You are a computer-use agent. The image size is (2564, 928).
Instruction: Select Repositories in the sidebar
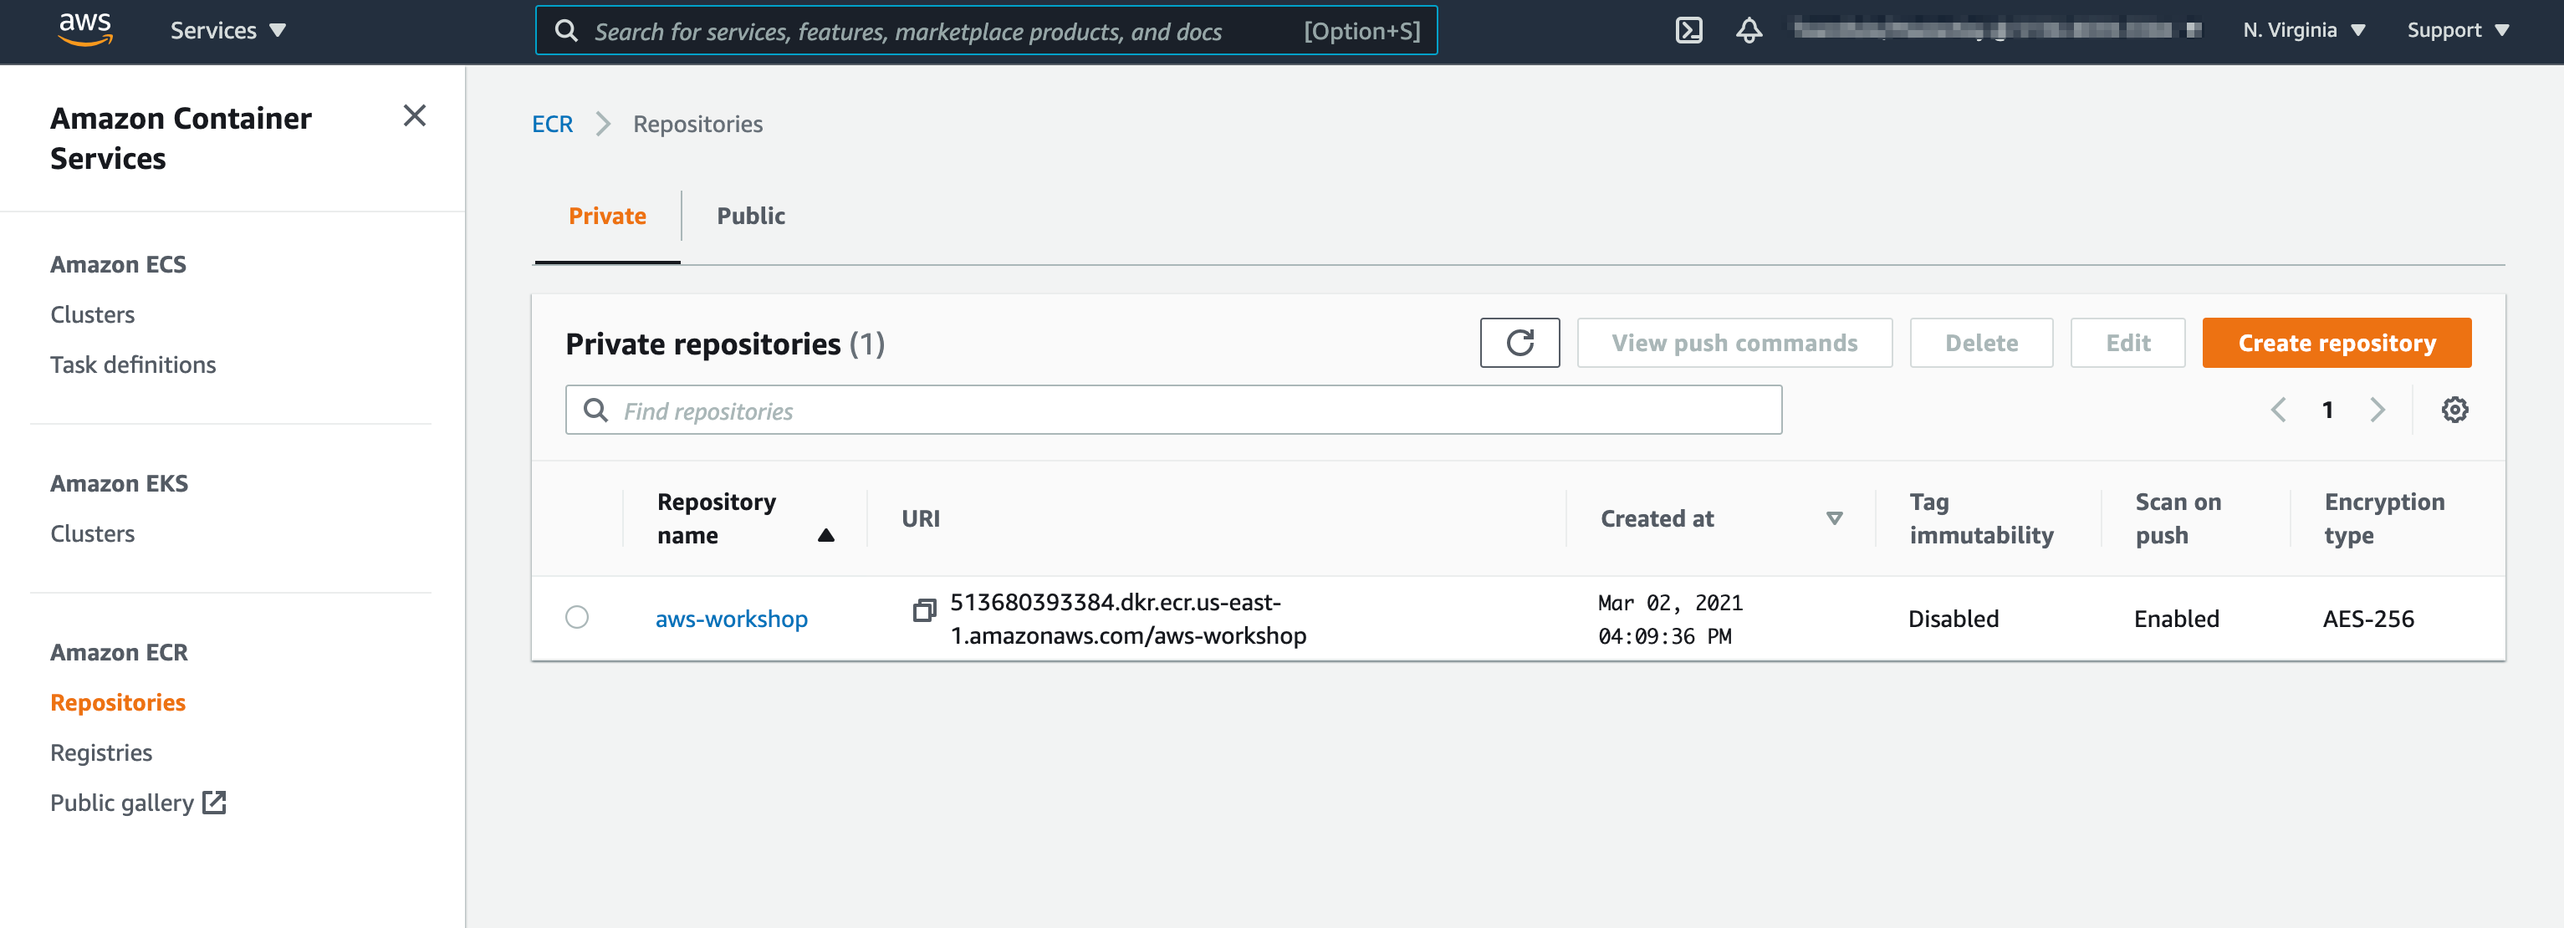pos(117,703)
